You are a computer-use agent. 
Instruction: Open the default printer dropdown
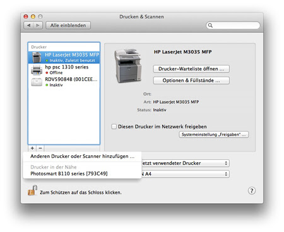coord(185,163)
